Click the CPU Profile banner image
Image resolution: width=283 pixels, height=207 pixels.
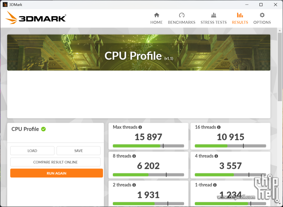tap(139, 53)
